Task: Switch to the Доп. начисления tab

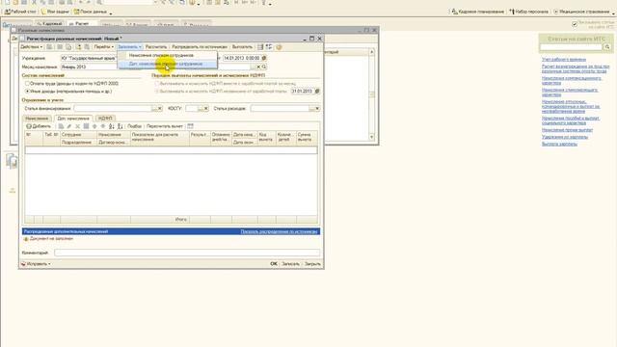Action: click(73, 118)
